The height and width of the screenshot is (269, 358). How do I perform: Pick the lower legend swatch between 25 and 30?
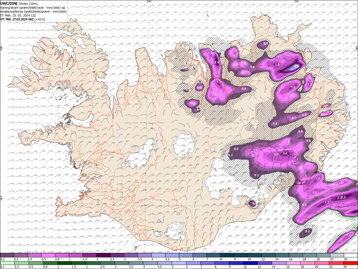(x=336, y=263)
